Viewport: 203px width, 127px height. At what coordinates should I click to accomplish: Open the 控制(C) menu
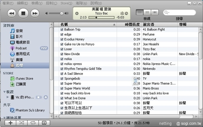51,3
